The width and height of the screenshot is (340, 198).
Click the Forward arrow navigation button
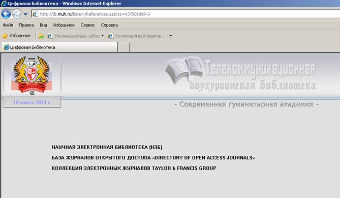[17, 14]
